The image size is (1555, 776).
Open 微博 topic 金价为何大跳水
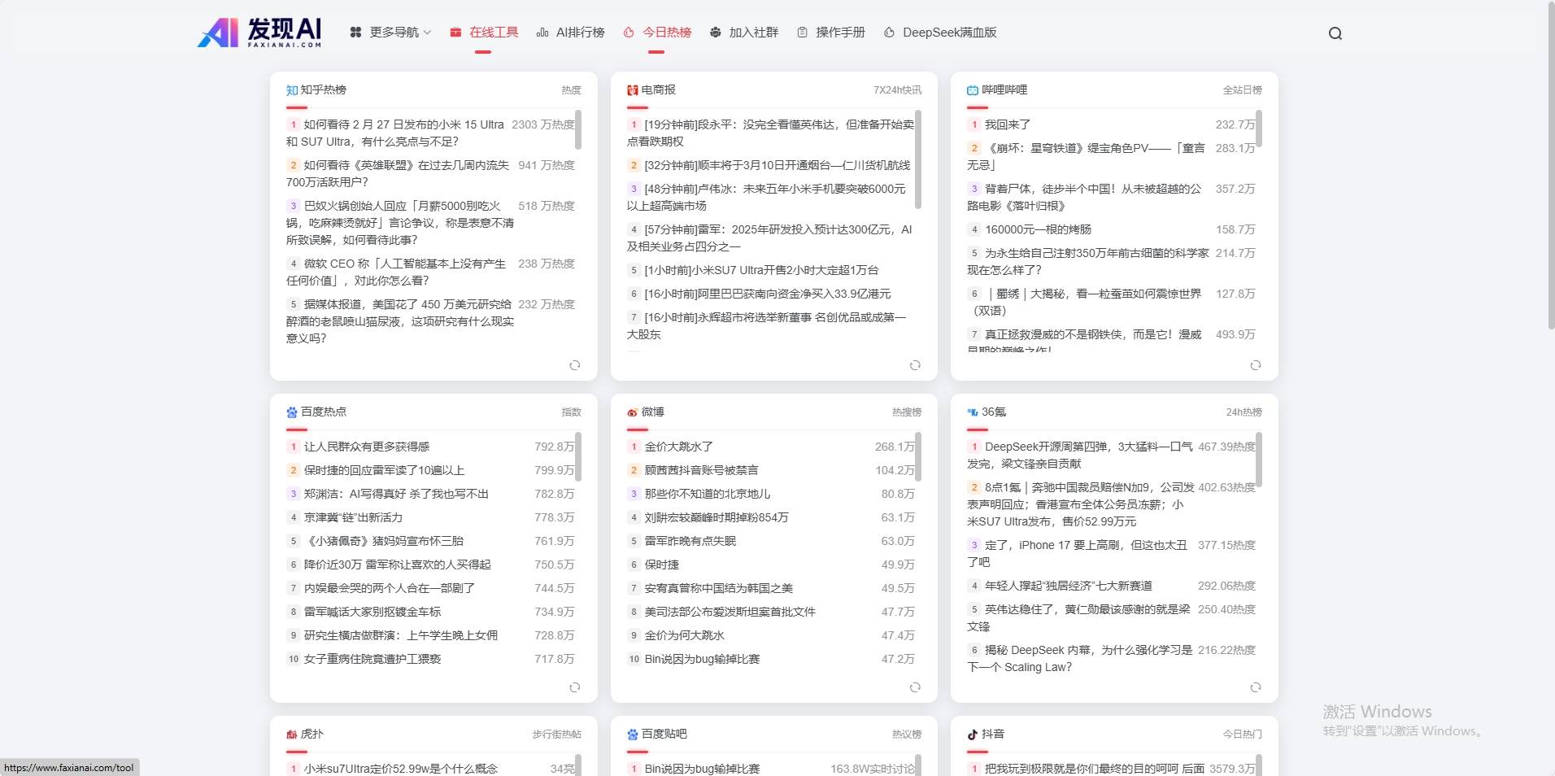[684, 635]
